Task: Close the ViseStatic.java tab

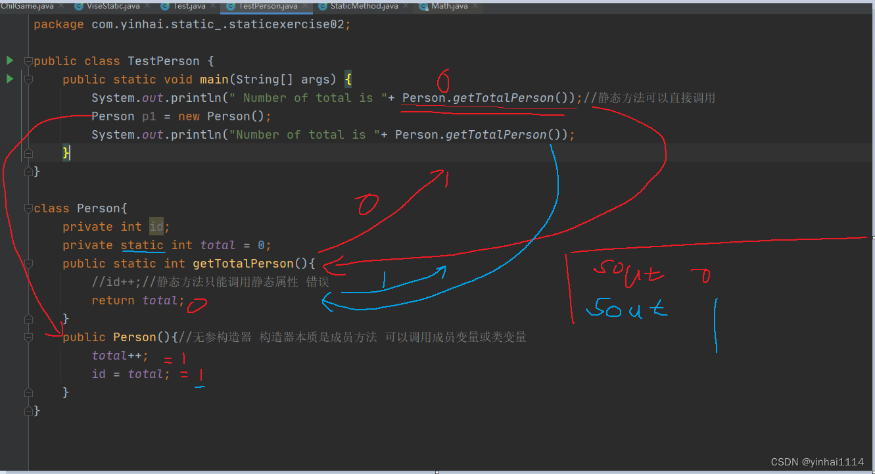Action: [147, 6]
